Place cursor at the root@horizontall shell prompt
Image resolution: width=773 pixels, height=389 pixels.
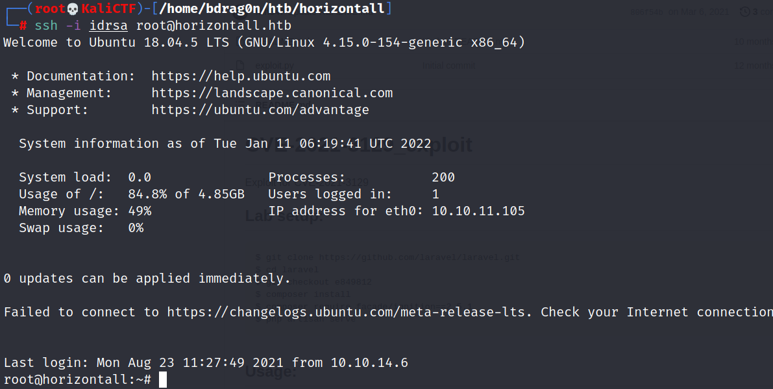coord(77,380)
